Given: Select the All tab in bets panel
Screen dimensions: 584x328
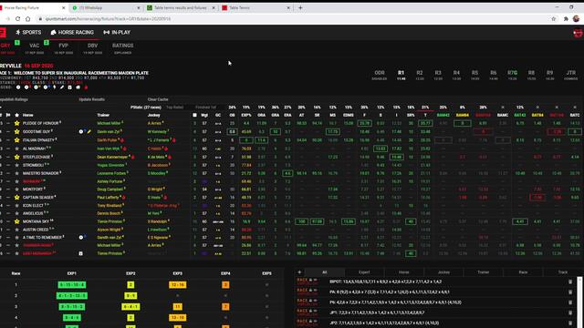Looking at the screenshot, I should pyautogui.click(x=325, y=272).
